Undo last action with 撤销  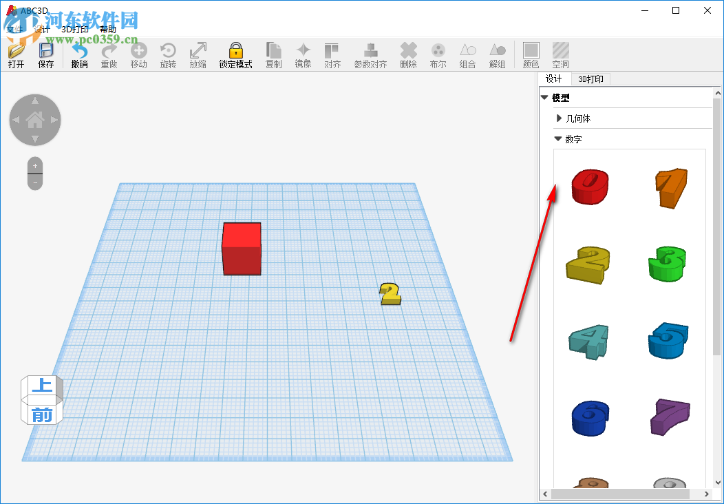pos(79,56)
